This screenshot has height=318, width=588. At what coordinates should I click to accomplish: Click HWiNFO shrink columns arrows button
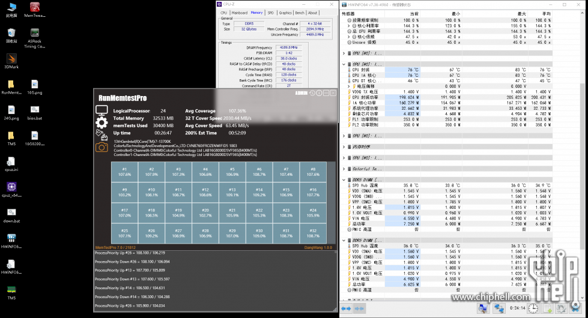coord(359,308)
